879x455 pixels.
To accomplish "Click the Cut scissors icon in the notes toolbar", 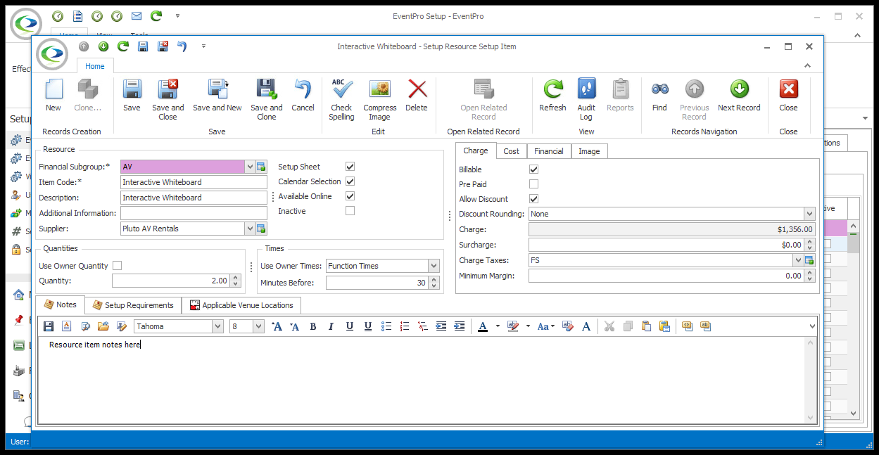I will [x=609, y=326].
